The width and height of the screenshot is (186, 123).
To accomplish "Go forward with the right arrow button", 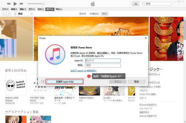I will (x=9, y=14).
